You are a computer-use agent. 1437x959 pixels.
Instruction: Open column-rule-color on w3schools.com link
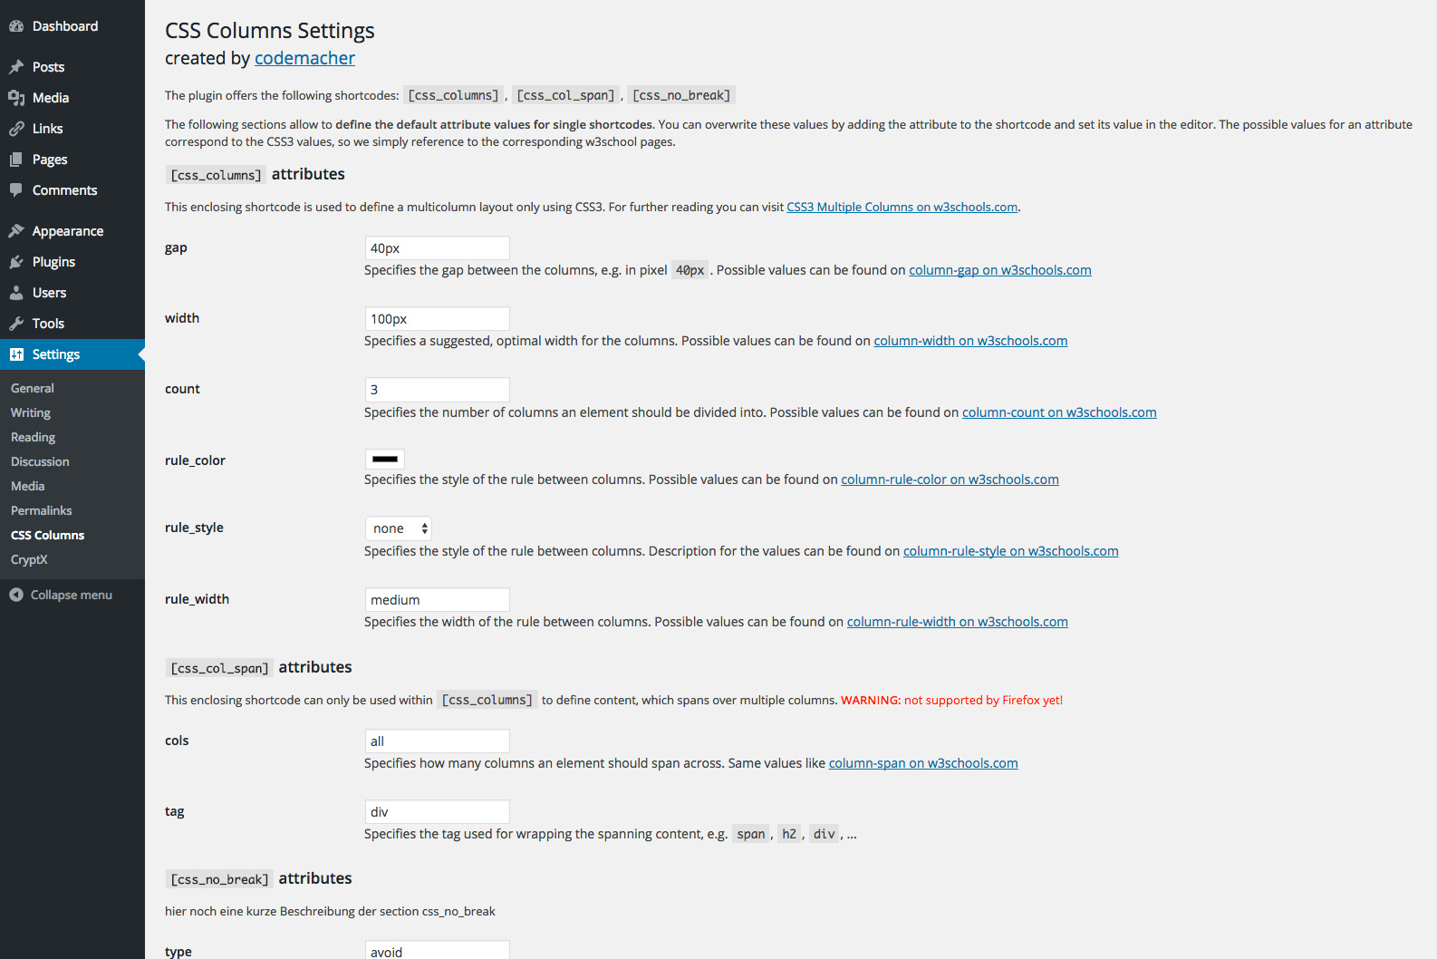click(x=950, y=479)
